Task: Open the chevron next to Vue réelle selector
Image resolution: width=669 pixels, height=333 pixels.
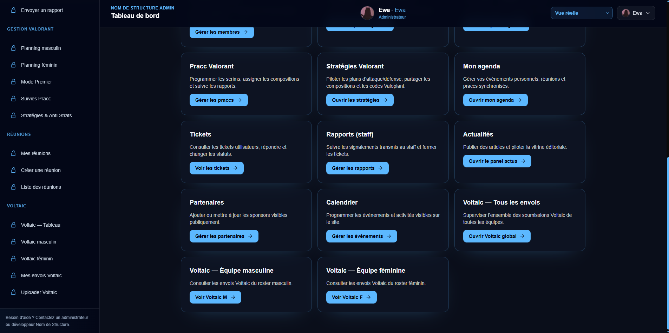Action: [x=607, y=13]
